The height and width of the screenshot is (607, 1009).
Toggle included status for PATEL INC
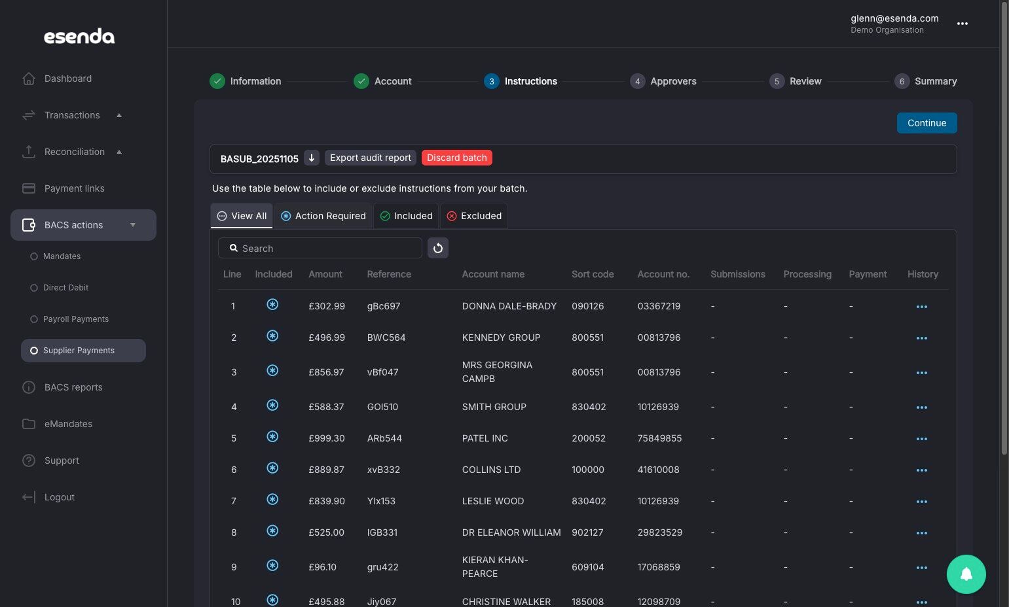[x=273, y=436]
